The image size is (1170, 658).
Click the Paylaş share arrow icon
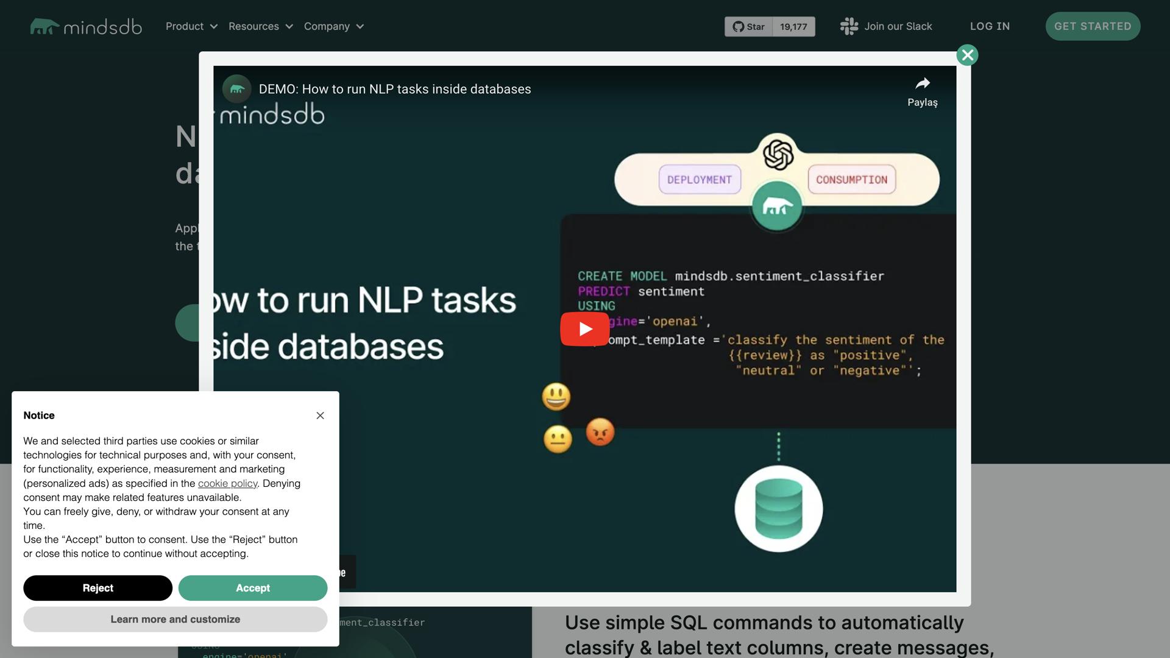tap(923, 83)
